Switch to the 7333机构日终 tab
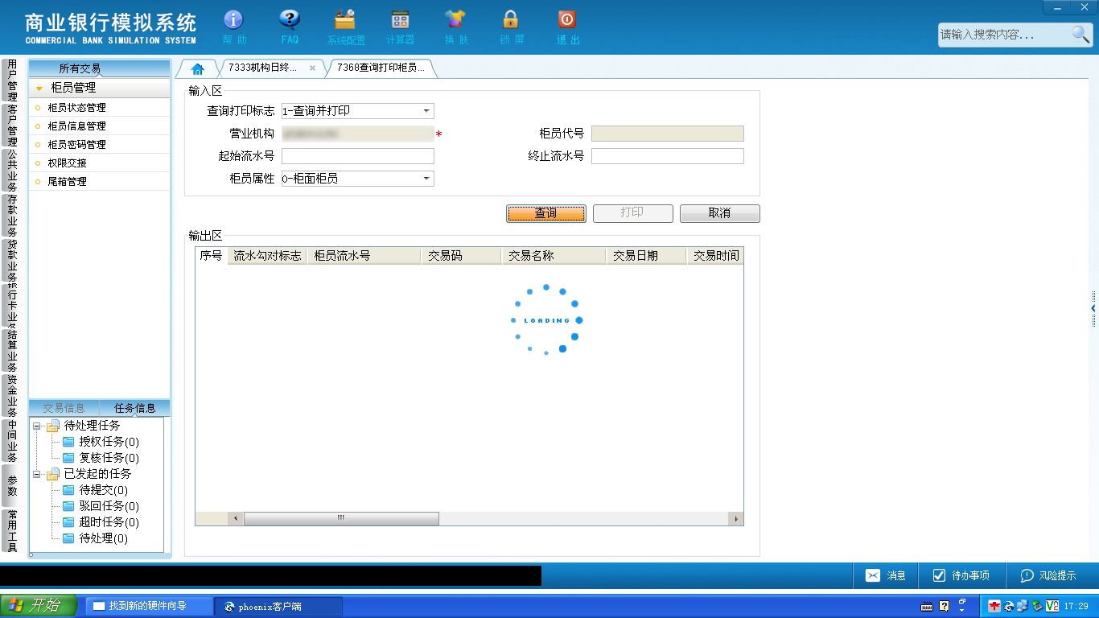 coord(263,68)
